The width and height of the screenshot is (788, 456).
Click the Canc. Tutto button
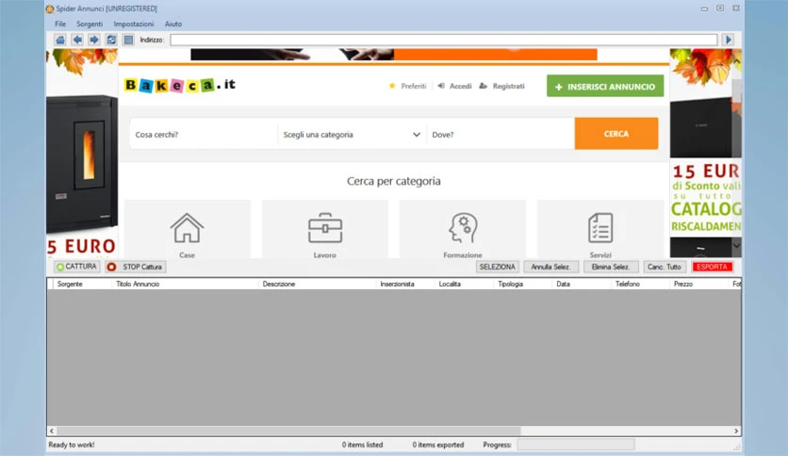pyautogui.click(x=664, y=267)
